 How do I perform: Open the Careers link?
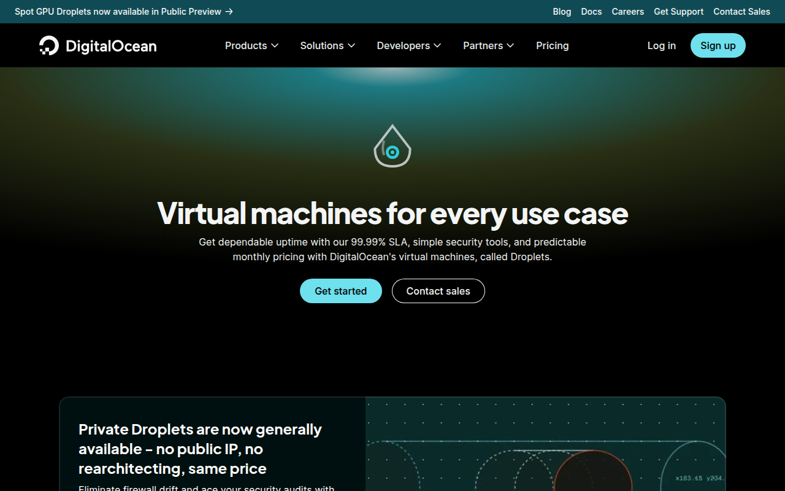point(627,12)
